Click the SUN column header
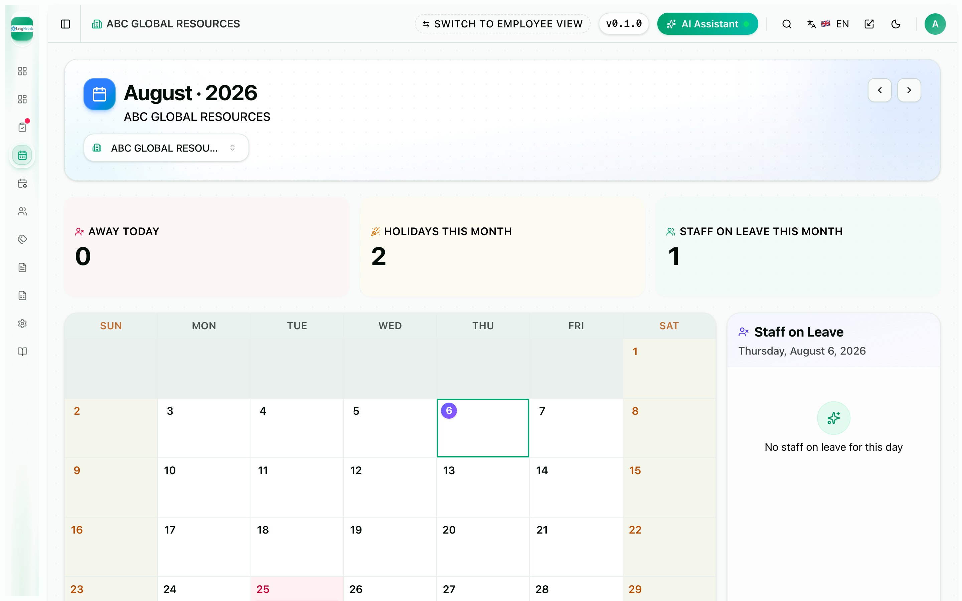962x601 pixels. point(111,326)
